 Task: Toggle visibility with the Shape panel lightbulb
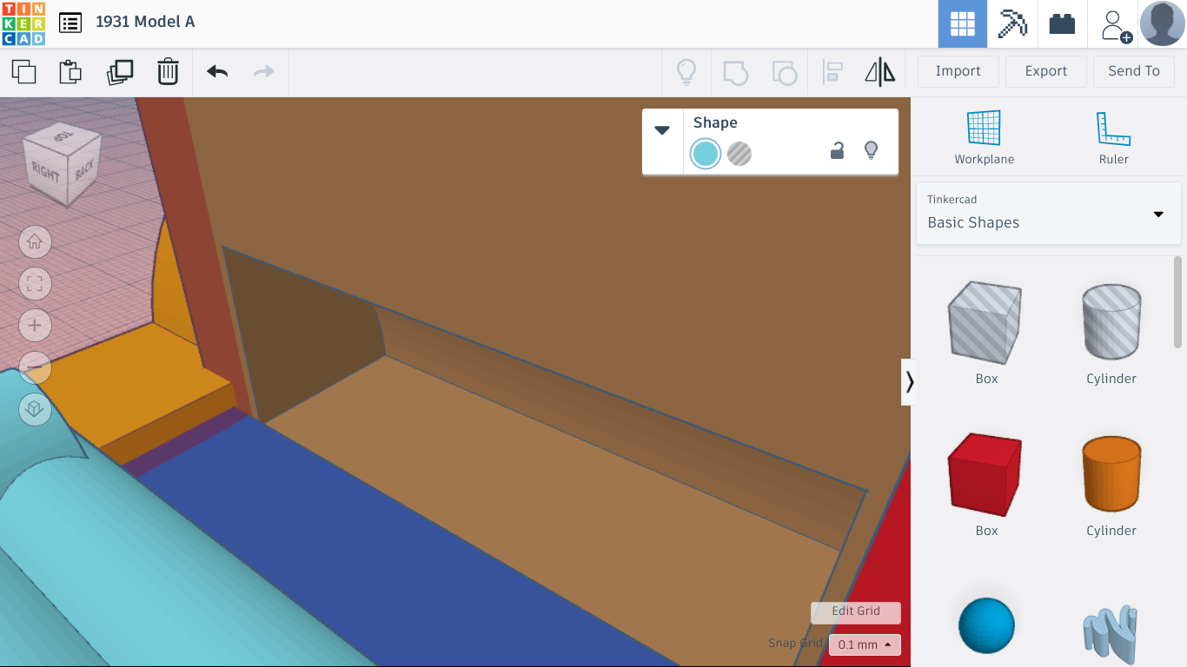coord(871,150)
